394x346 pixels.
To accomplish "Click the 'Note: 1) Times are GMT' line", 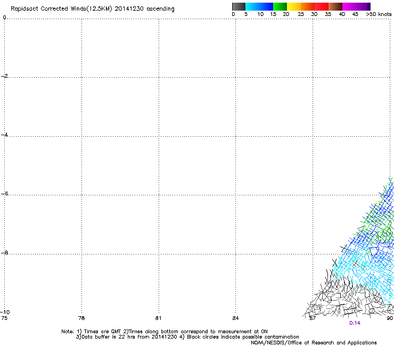I will (x=165, y=332).
